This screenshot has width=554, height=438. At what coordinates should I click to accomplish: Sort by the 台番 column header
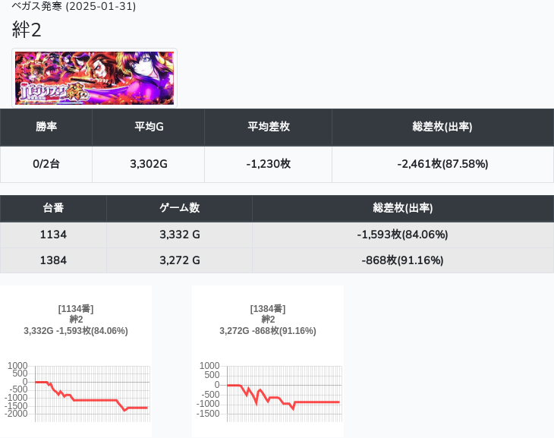(x=53, y=208)
